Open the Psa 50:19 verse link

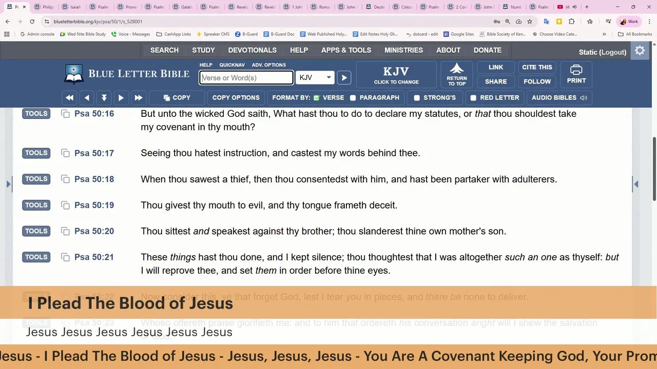pyautogui.click(x=94, y=205)
